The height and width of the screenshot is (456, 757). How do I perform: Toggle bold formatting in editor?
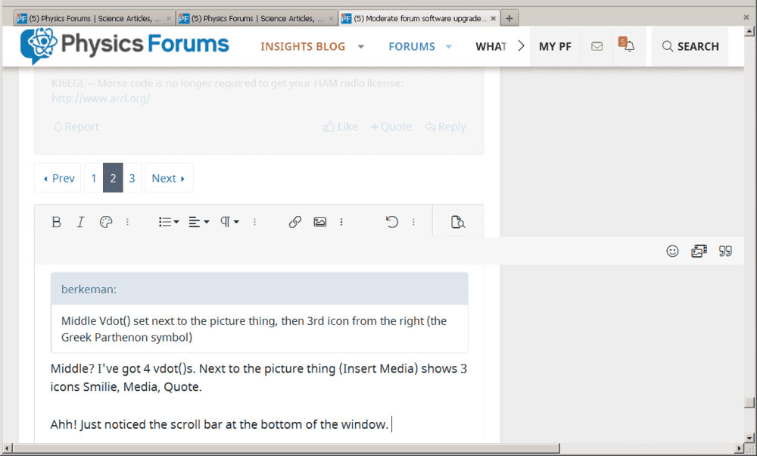(56, 222)
